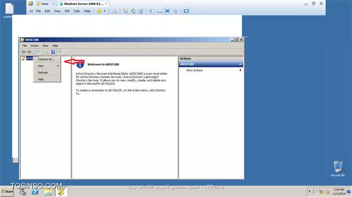352x197 pixels.
Task: Open the View submenu in the context menu
Action: 47,66
